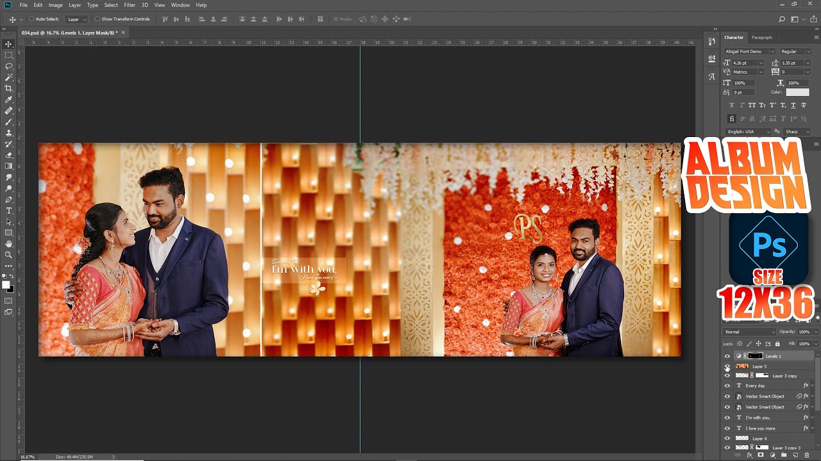This screenshot has height=461, width=821.
Task: Open the Properties panel icon
Action: pyautogui.click(x=712, y=58)
